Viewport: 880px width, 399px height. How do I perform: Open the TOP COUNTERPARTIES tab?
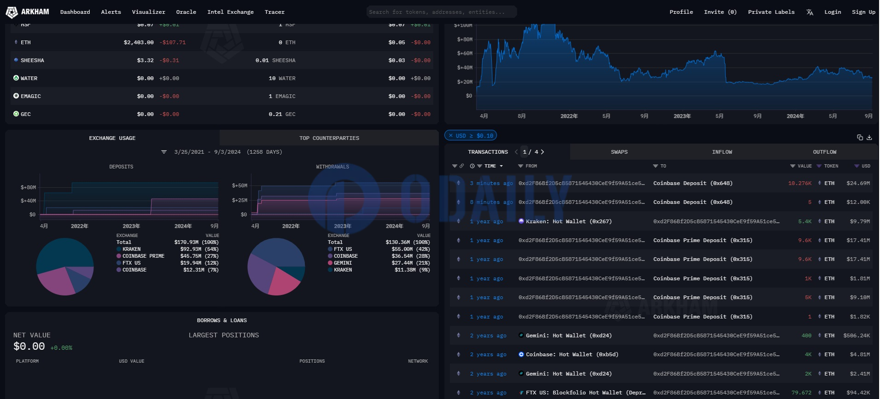329,138
